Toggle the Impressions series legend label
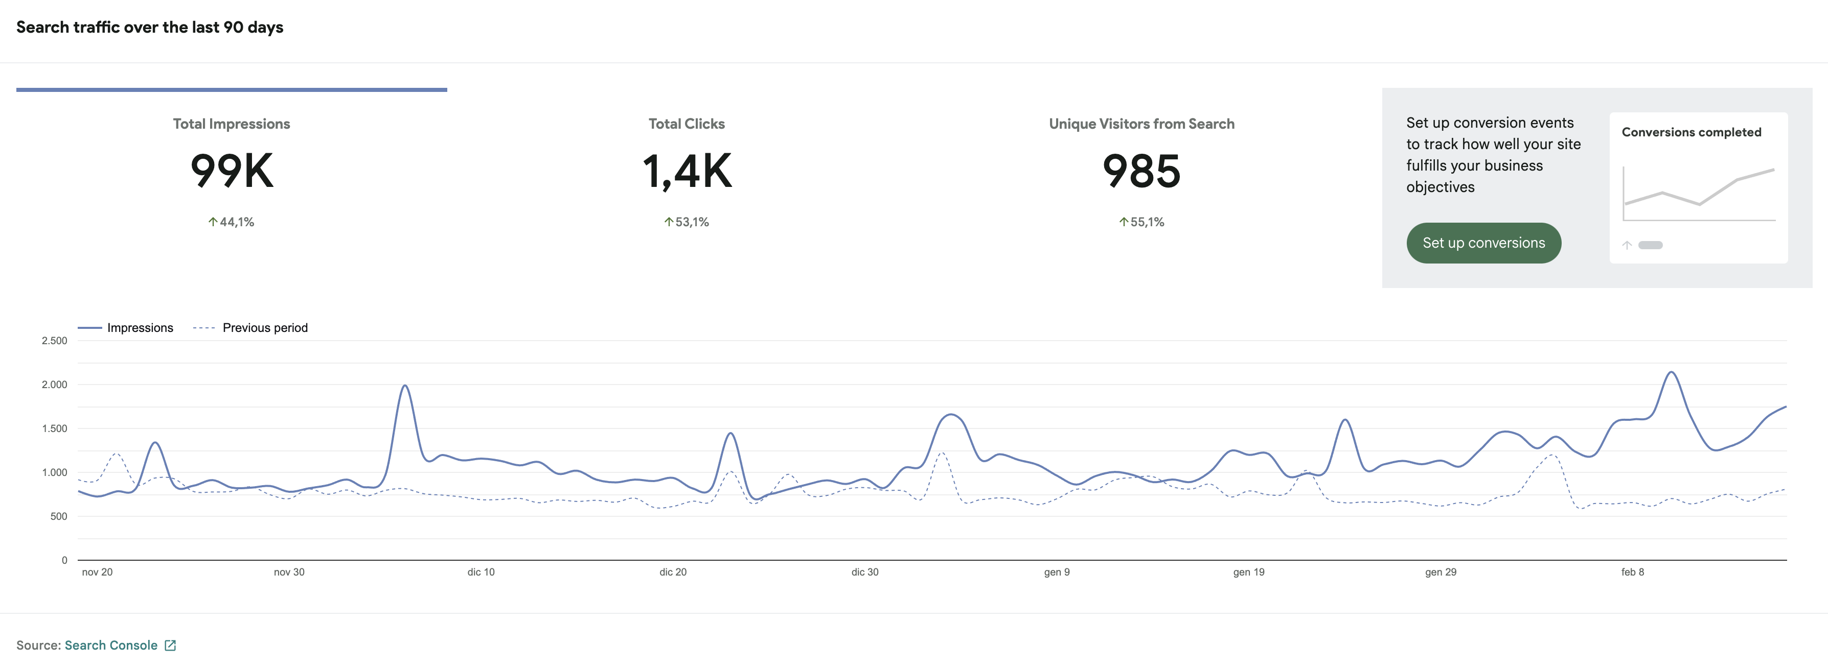 click(140, 328)
